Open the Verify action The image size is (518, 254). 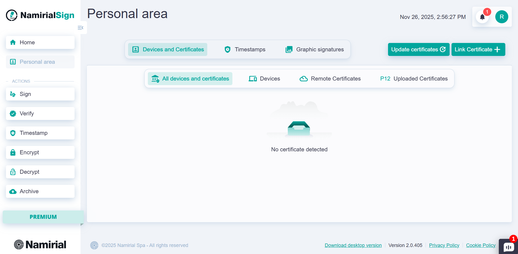[x=40, y=113]
